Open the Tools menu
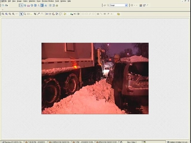Viewport: 191px width, 143px height. click(x=57, y=1)
